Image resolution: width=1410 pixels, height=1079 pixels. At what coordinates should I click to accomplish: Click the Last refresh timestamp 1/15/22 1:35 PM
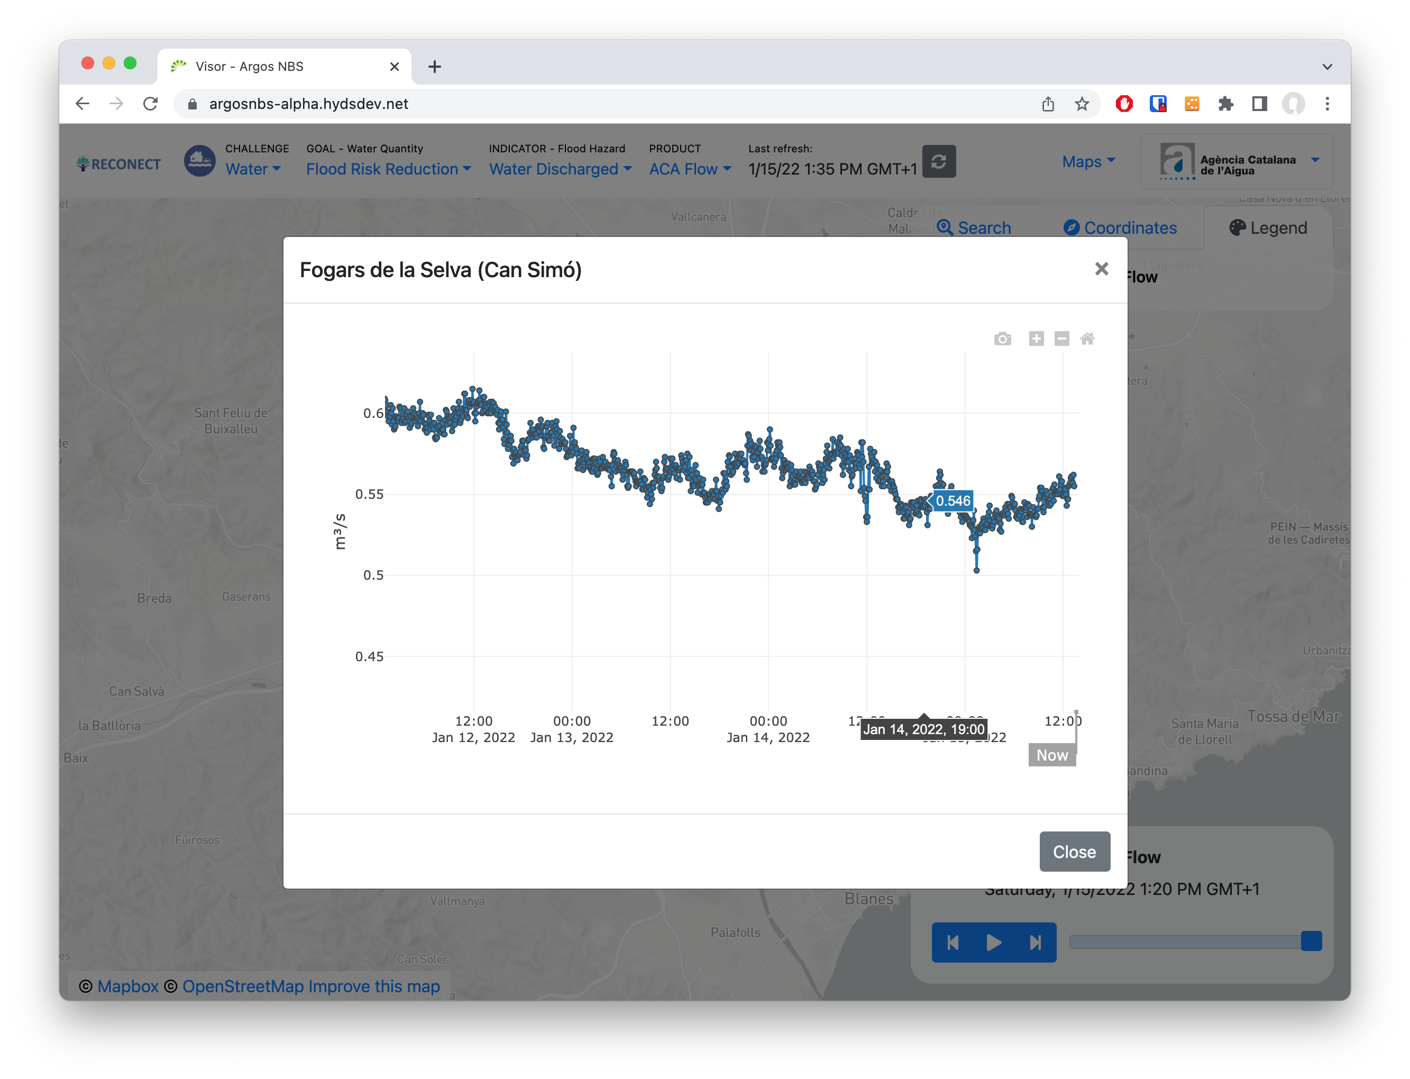[x=832, y=169]
